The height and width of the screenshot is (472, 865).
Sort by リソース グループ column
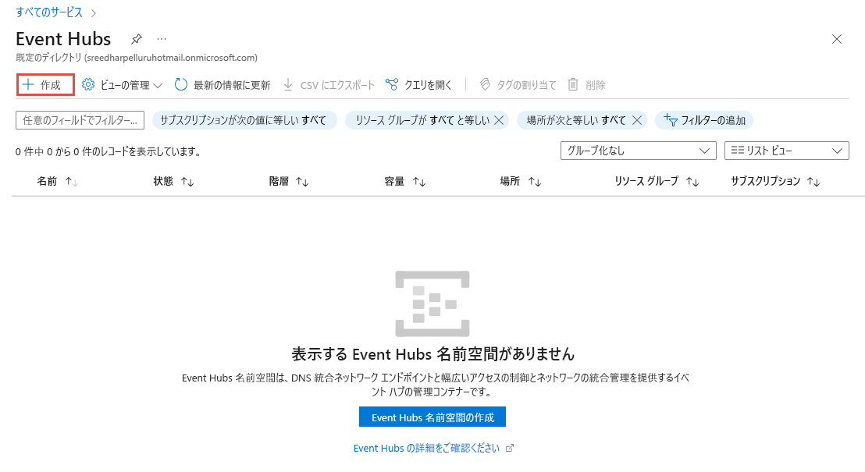tap(657, 181)
